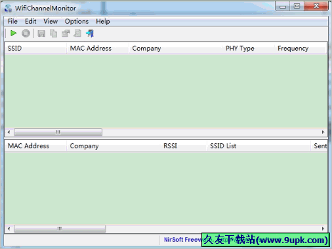
Task: Click the Exit toolbar icon
Action: (90, 34)
